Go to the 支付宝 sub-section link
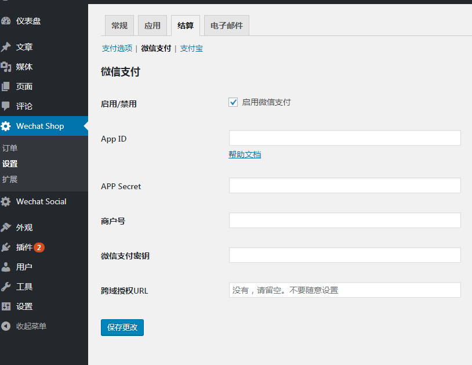Screen dimensions: 472x365 point(191,48)
